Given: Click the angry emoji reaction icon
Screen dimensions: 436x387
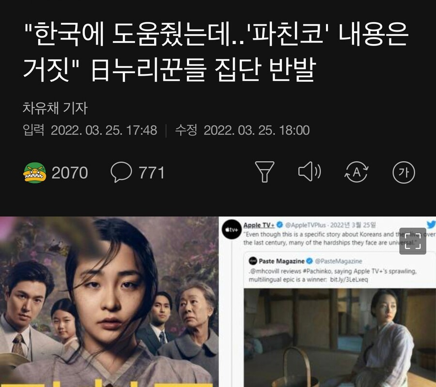Looking at the screenshot, I should tap(34, 173).
